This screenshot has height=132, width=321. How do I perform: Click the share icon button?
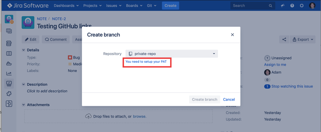pos(284,39)
